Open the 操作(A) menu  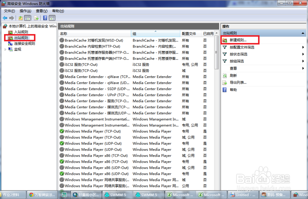(25, 11)
